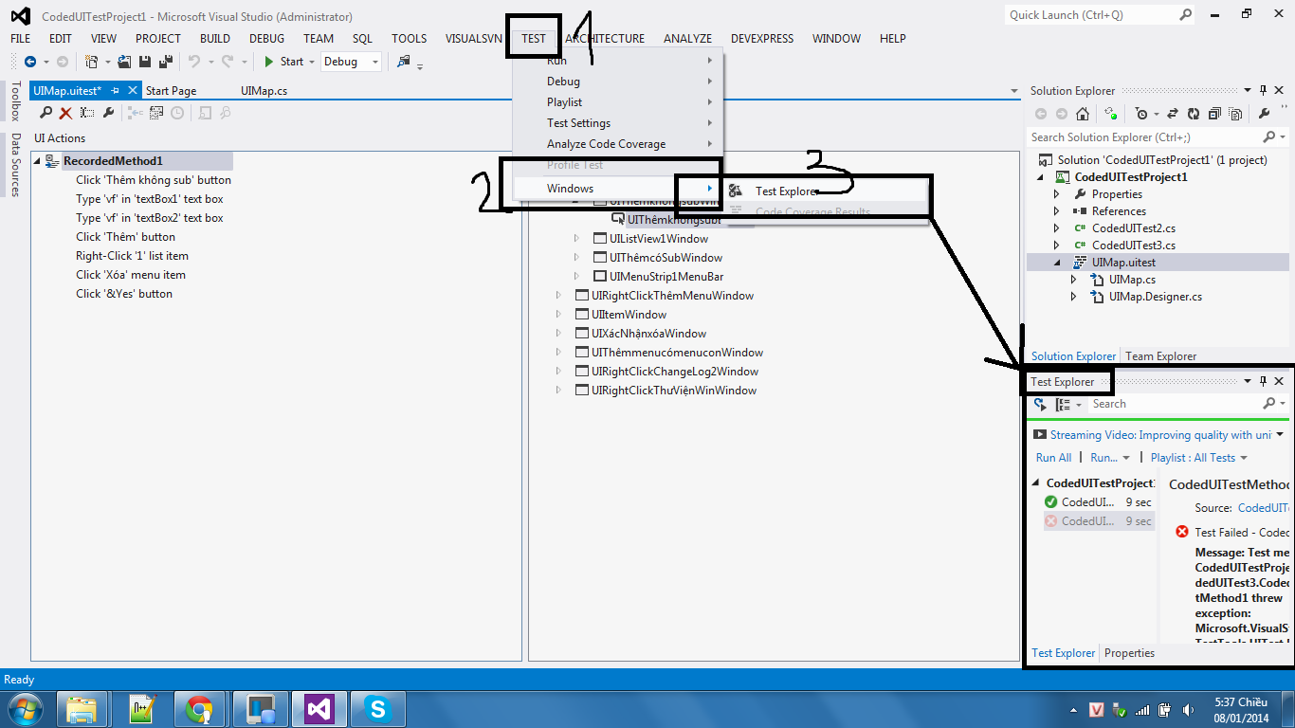Click the Find in Files toolbar icon
The image size is (1295, 728).
point(404,62)
